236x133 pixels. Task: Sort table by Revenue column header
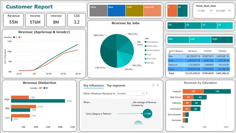click(x=192, y=51)
